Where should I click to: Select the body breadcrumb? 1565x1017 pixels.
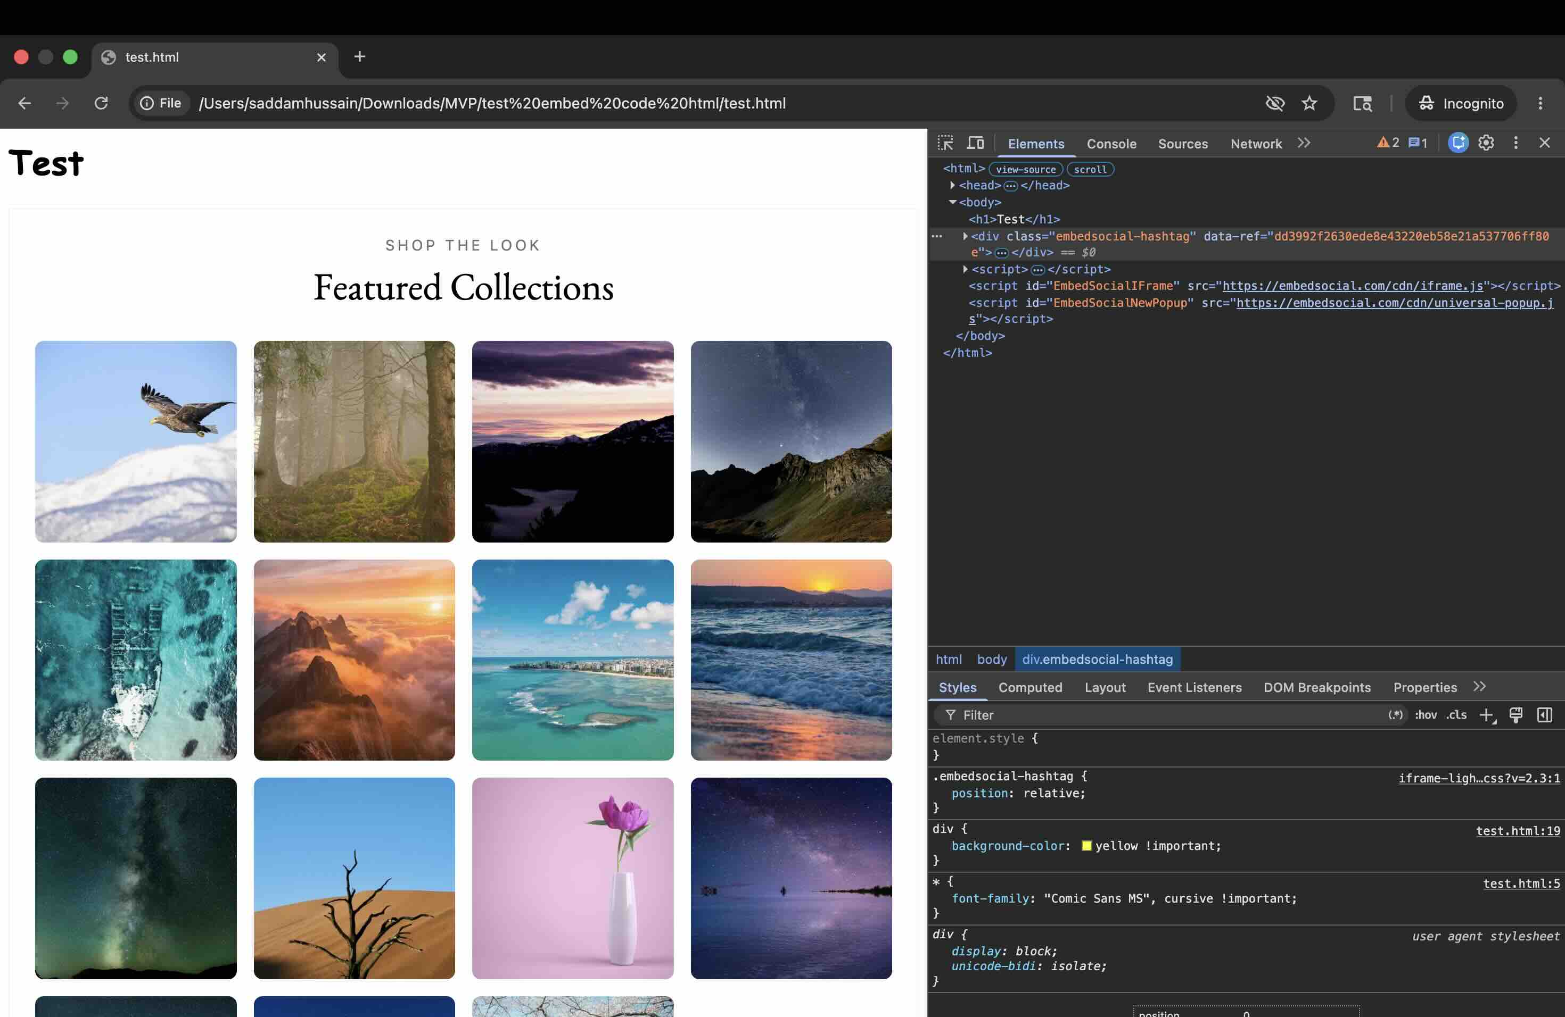(991, 659)
